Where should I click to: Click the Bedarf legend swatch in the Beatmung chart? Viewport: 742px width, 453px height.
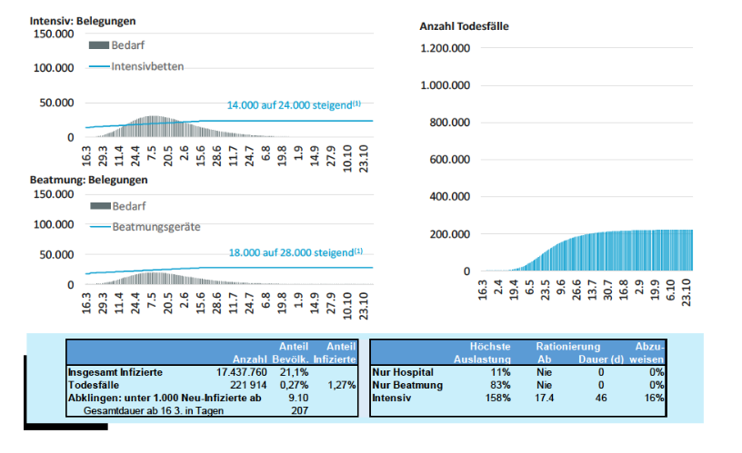98,205
